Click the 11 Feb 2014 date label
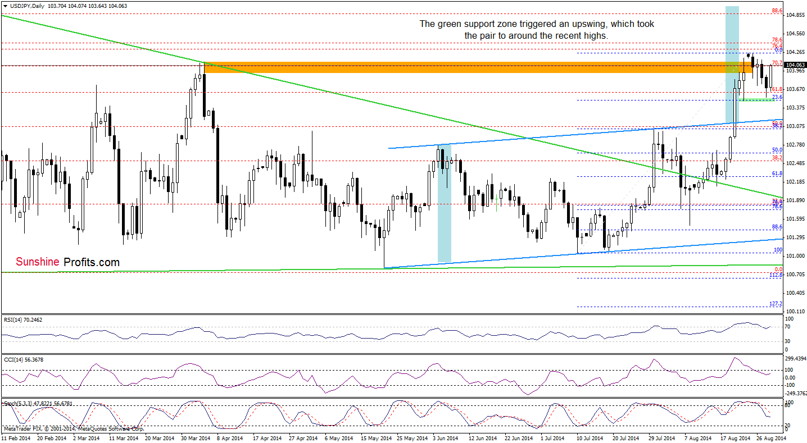 [16, 437]
